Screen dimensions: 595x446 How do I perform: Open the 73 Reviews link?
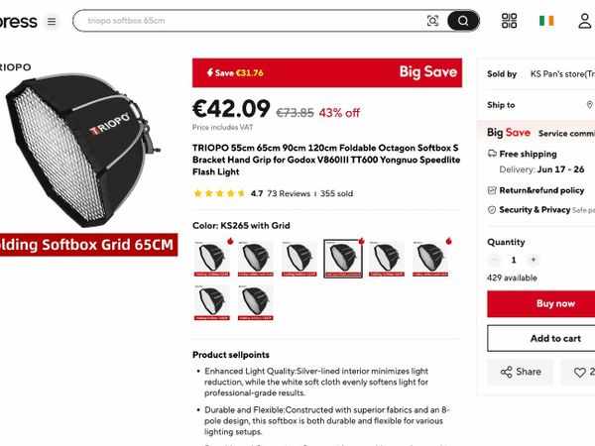(x=289, y=194)
